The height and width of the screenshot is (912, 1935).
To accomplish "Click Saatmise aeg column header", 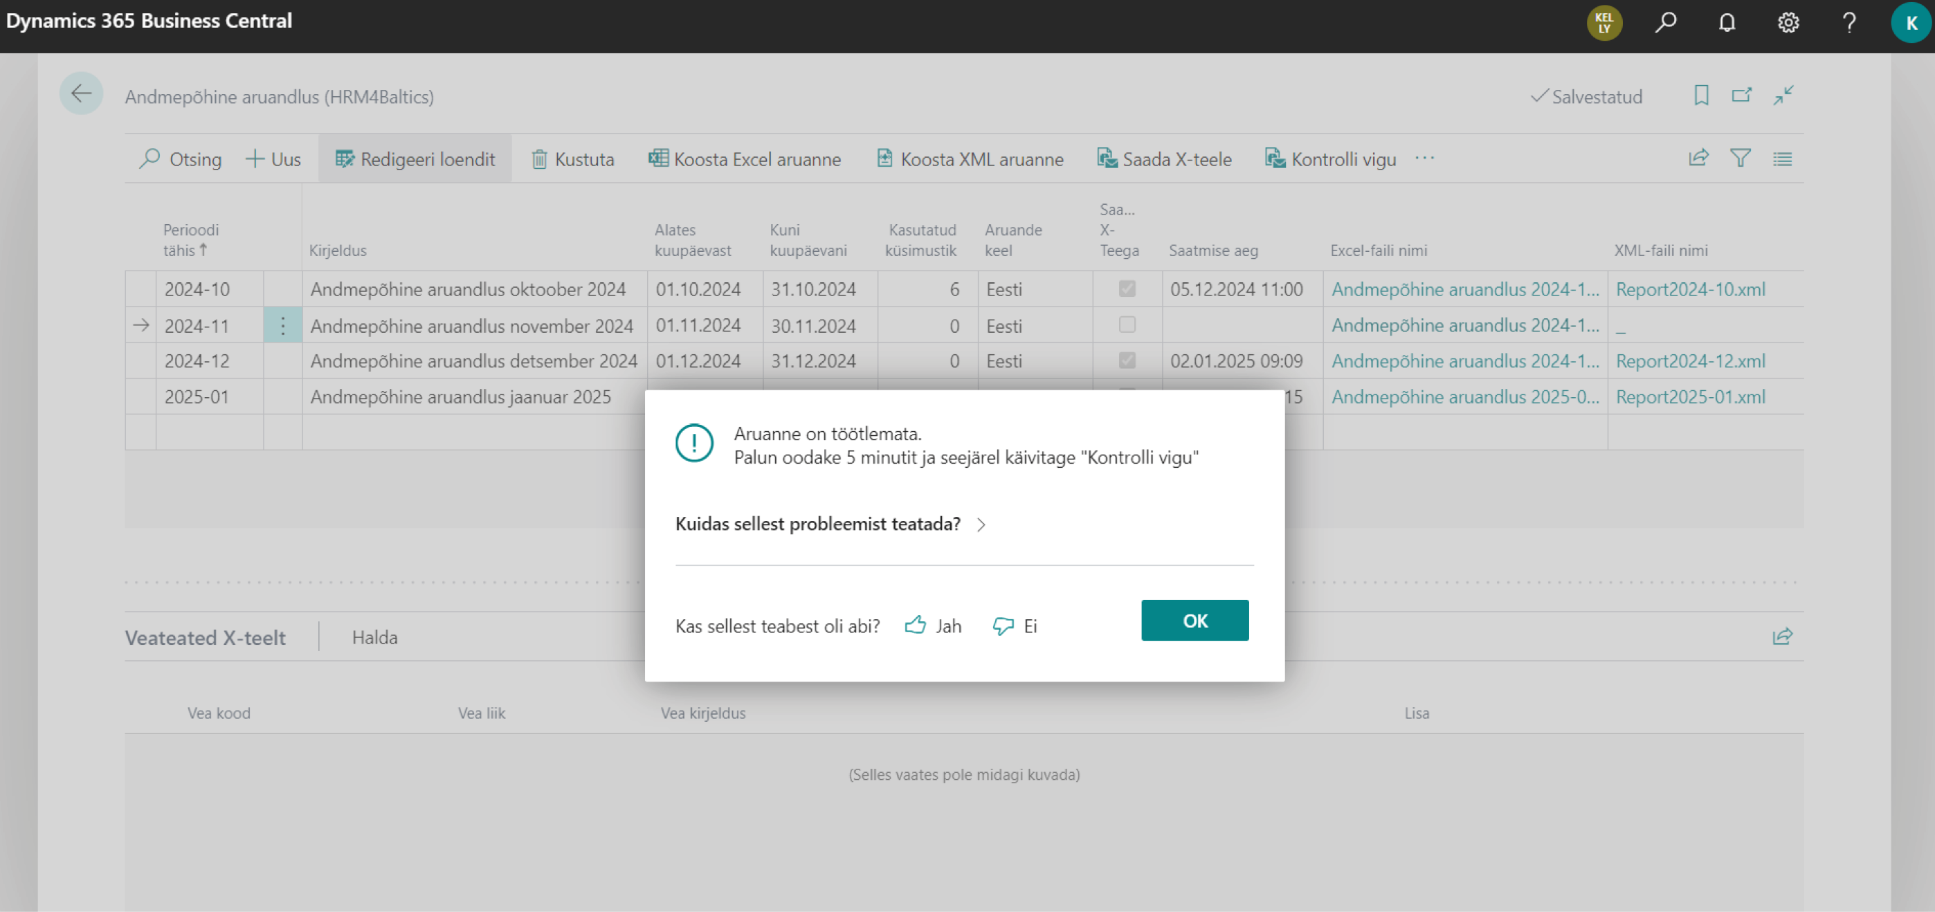I will pos(1213,251).
